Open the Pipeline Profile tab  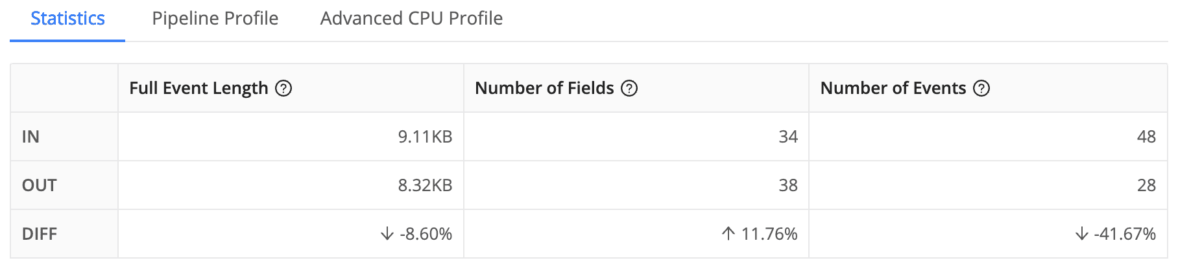point(215,19)
